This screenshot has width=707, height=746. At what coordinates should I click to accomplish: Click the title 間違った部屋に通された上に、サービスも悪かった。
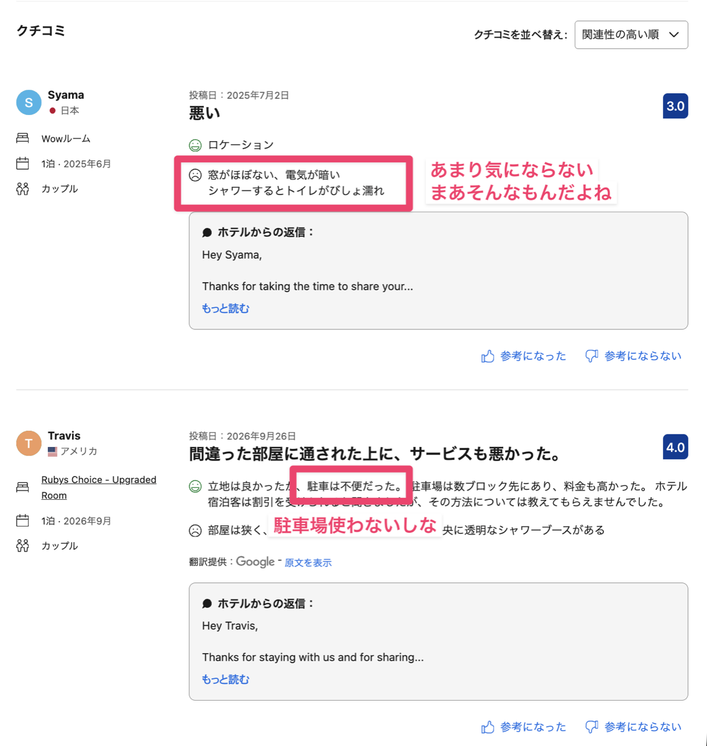pos(375,454)
